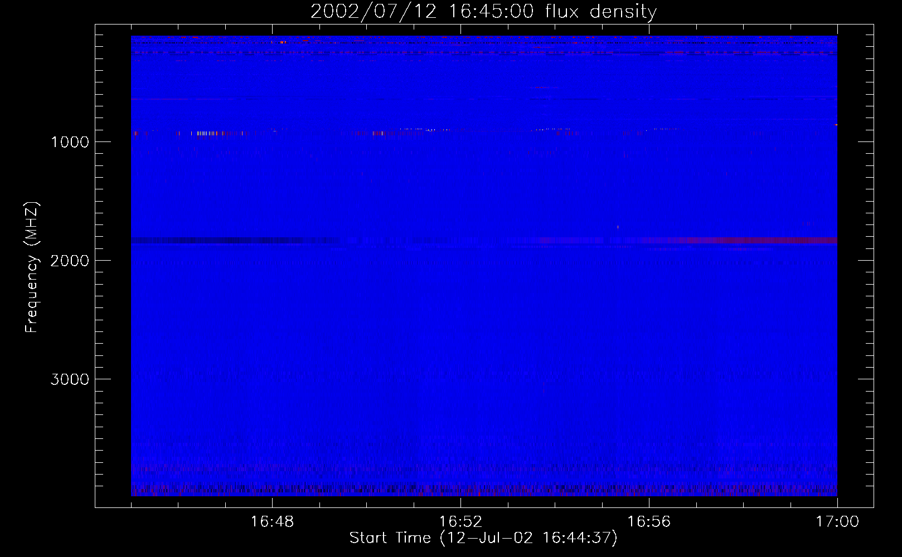Select the 2000 frequency tick label

pyautogui.click(x=70, y=261)
